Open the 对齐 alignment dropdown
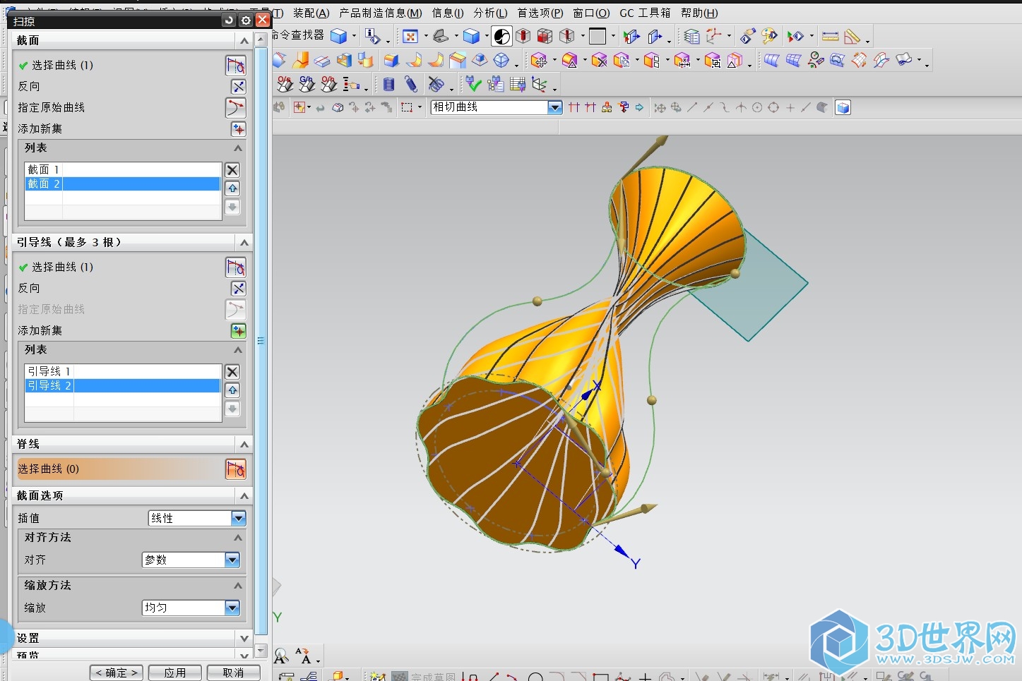This screenshot has width=1022, height=681. tap(232, 560)
